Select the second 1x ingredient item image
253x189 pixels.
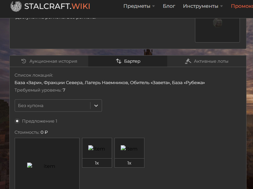pos(129,149)
